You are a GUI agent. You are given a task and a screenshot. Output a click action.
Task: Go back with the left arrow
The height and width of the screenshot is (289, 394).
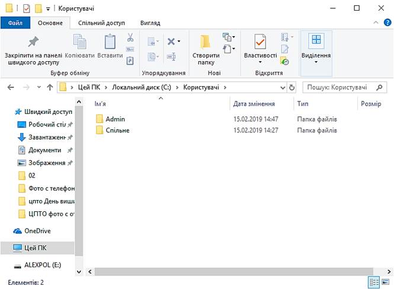11,87
